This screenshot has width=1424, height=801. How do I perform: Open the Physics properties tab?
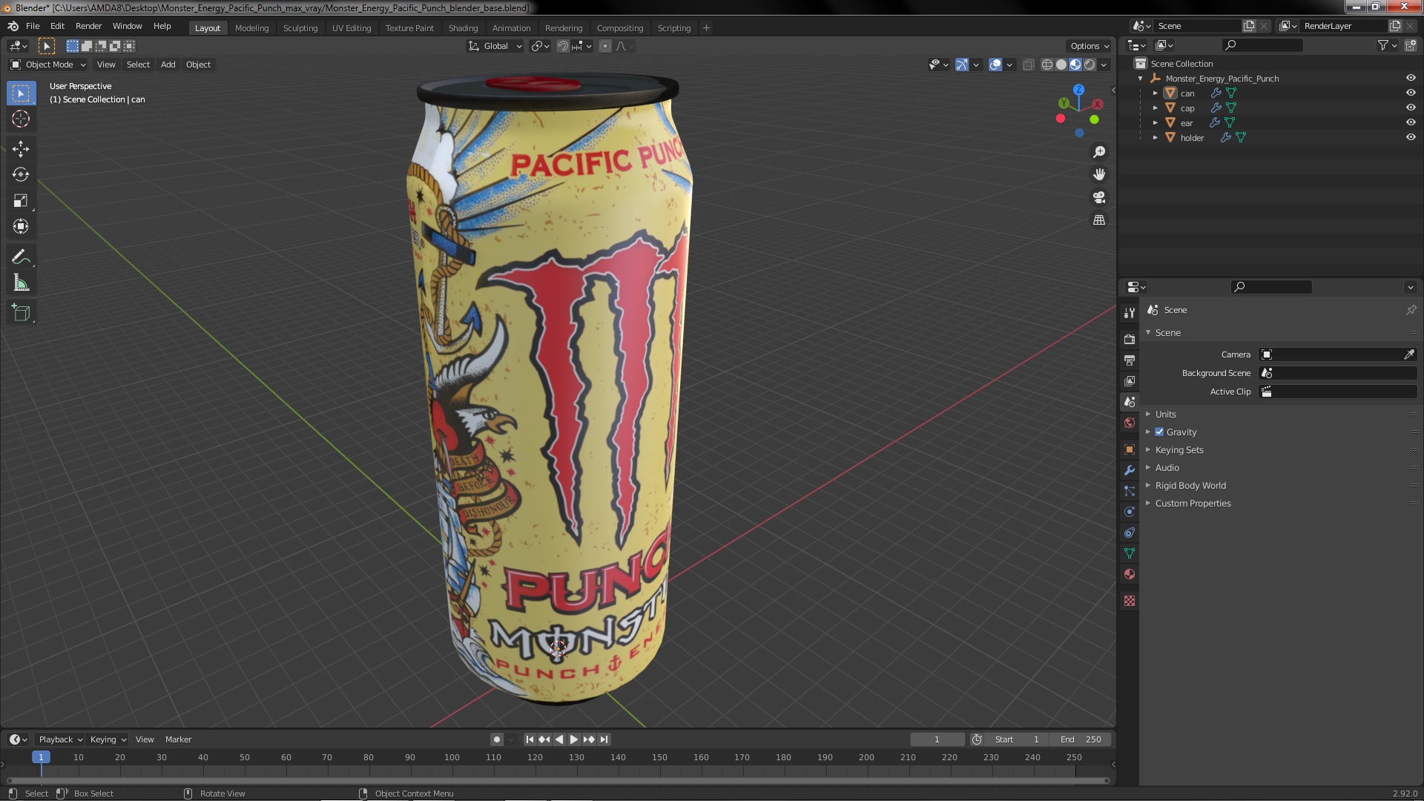[1130, 512]
